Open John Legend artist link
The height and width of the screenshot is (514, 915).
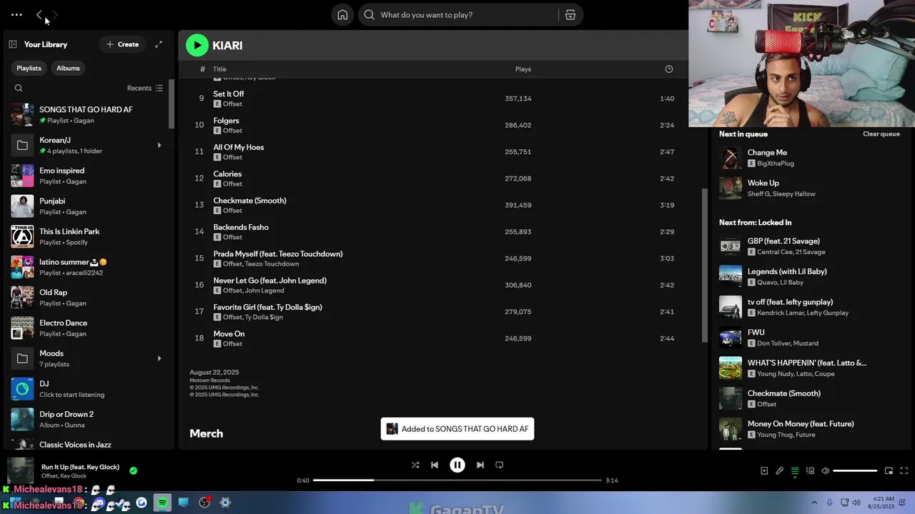264,291
